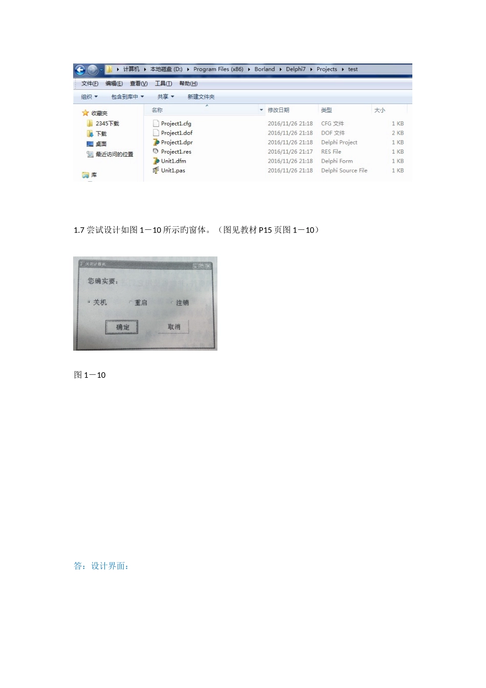This screenshot has width=486, height=688.
Task: Click the Explorer back arrow button
Action: tap(80, 70)
